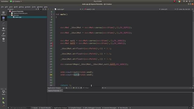Viewport: 194px width, 109px height.
Task: Click the Line and Col position indicator
Action: pos(184,9)
